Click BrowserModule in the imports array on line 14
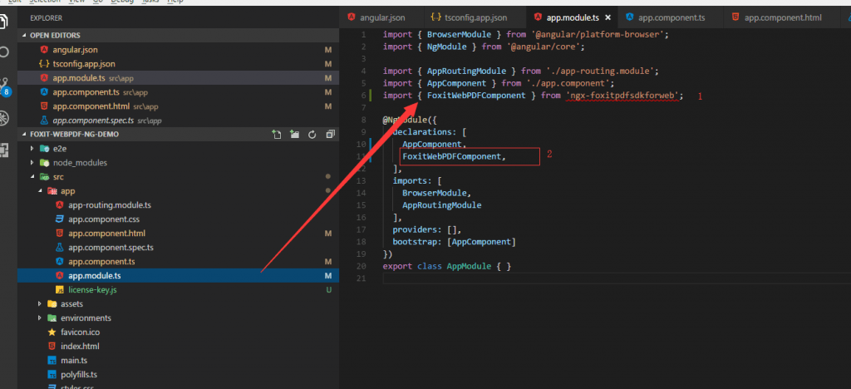The width and height of the screenshot is (851, 389). [x=436, y=193]
